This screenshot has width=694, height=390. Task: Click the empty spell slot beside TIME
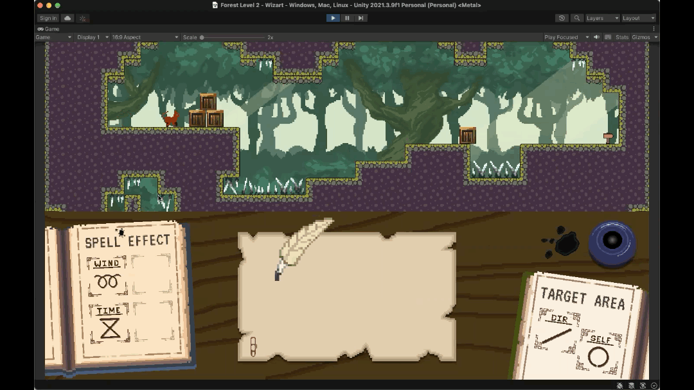pos(154,321)
